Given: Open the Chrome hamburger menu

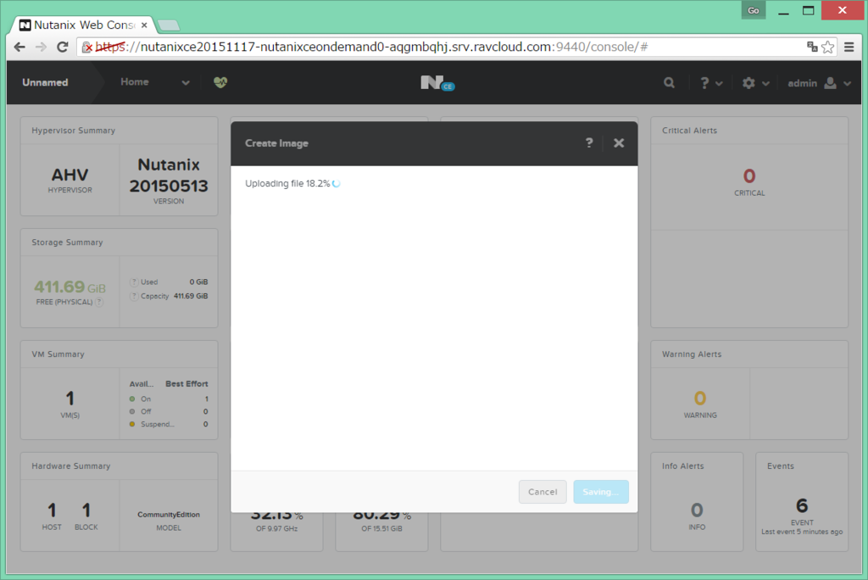Looking at the screenshot, I should pyautogui.click(x=849, y=47).
